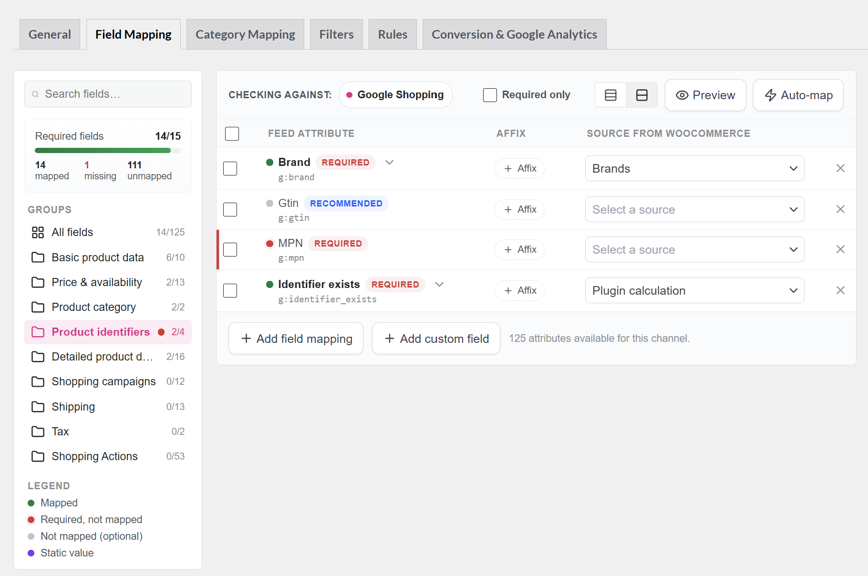Screen dimensions: 868x576
Task: Remove the Brand mapping row
Action: [840, 168]
